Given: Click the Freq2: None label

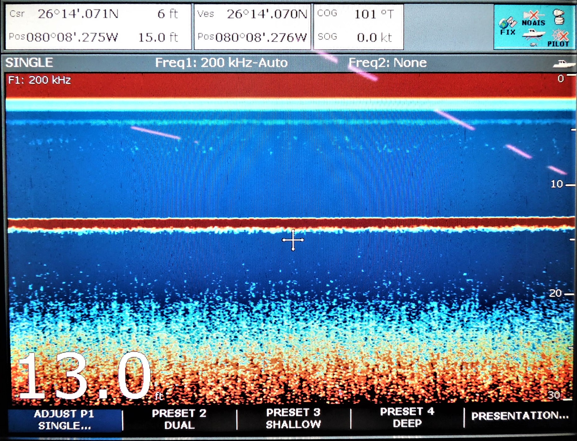Looking at the screenshot, I should tap(387, 63).
